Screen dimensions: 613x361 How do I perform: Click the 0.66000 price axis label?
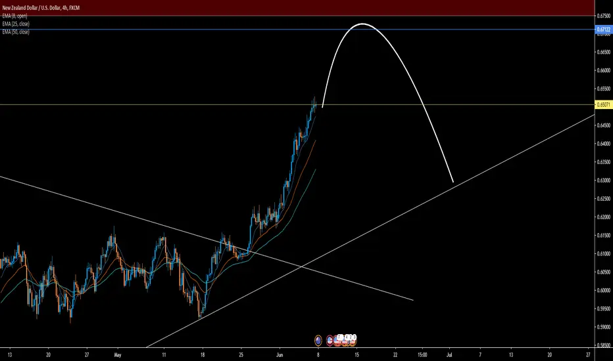(604, 71)
